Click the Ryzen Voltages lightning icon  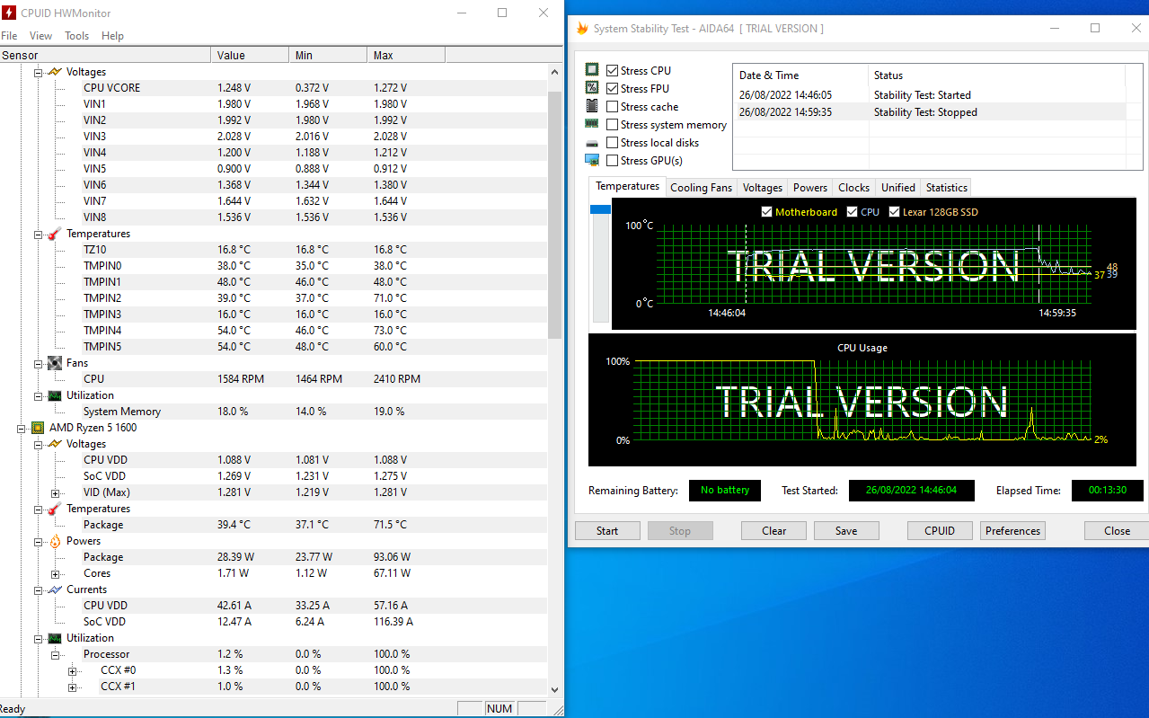tap(54, 444)
